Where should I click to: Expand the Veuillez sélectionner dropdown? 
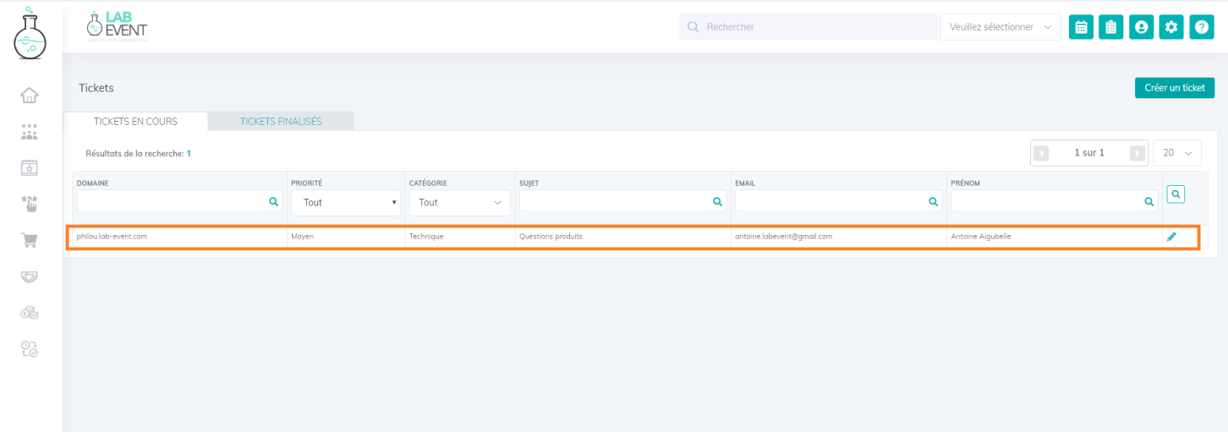tap(1000, 27)
